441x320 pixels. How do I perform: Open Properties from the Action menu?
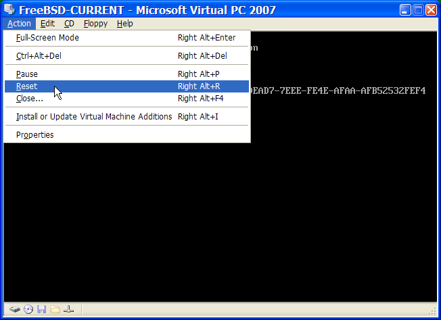tap(127, 135)
